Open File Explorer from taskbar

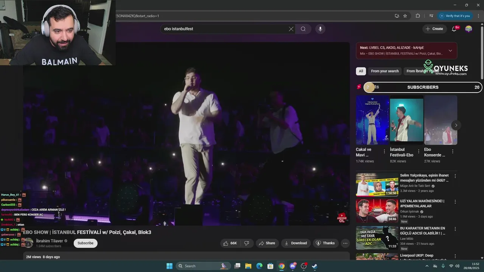[248, 266]
